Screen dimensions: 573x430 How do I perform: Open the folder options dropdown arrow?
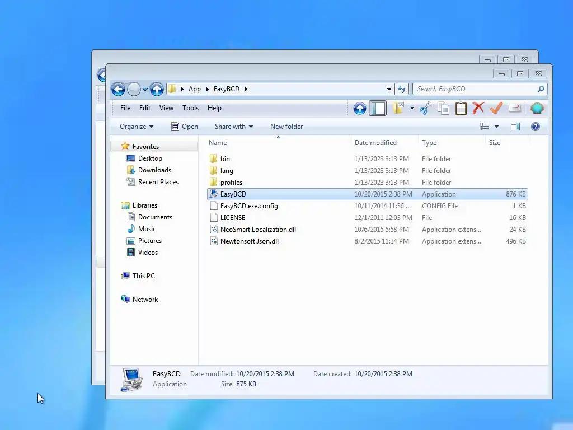(x=412, y=108)
